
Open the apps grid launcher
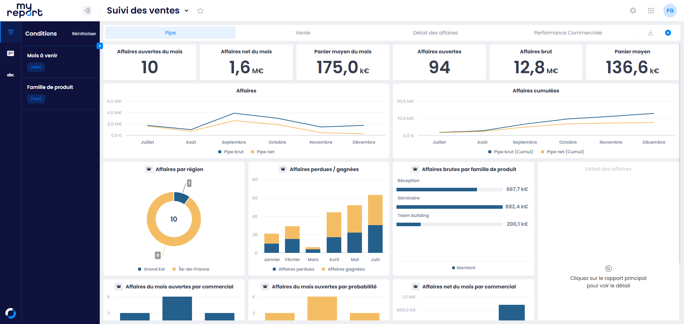[x=651, y=11]
